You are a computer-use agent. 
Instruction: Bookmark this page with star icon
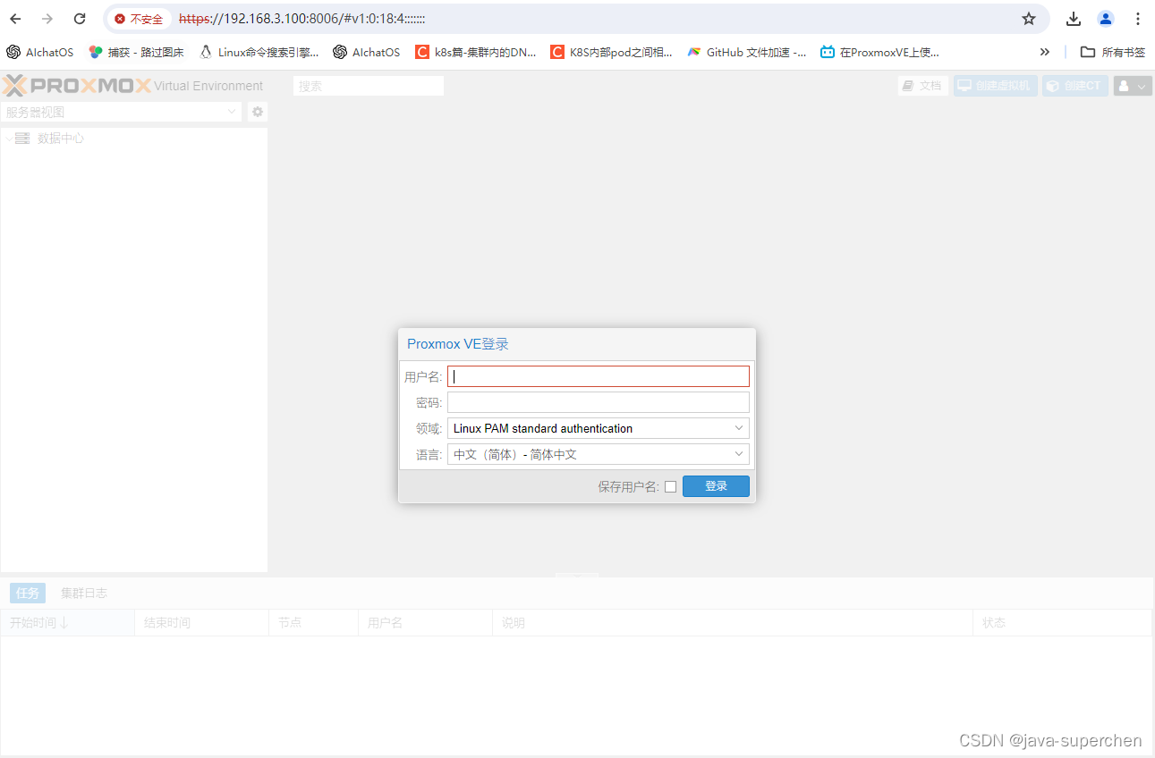[x=1029, y=19]
